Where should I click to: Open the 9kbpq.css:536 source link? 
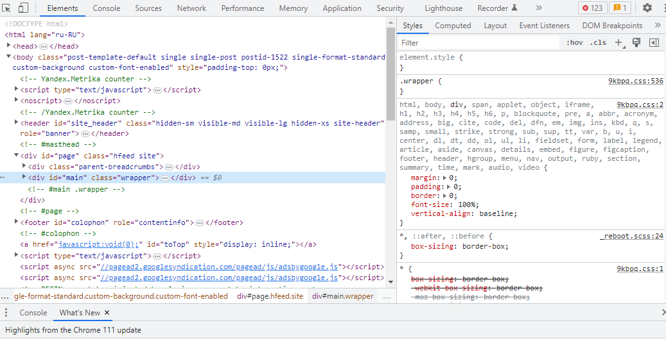click(x=635, y=81)
